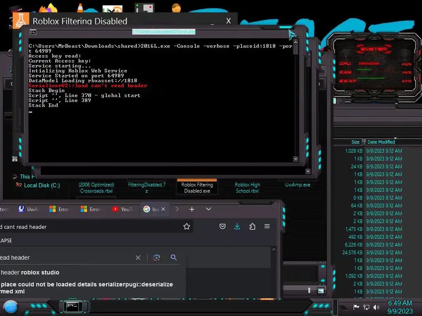Sort files by the Size column header
The height and width of the screenshot is (316, 422).
pos(355,142)
